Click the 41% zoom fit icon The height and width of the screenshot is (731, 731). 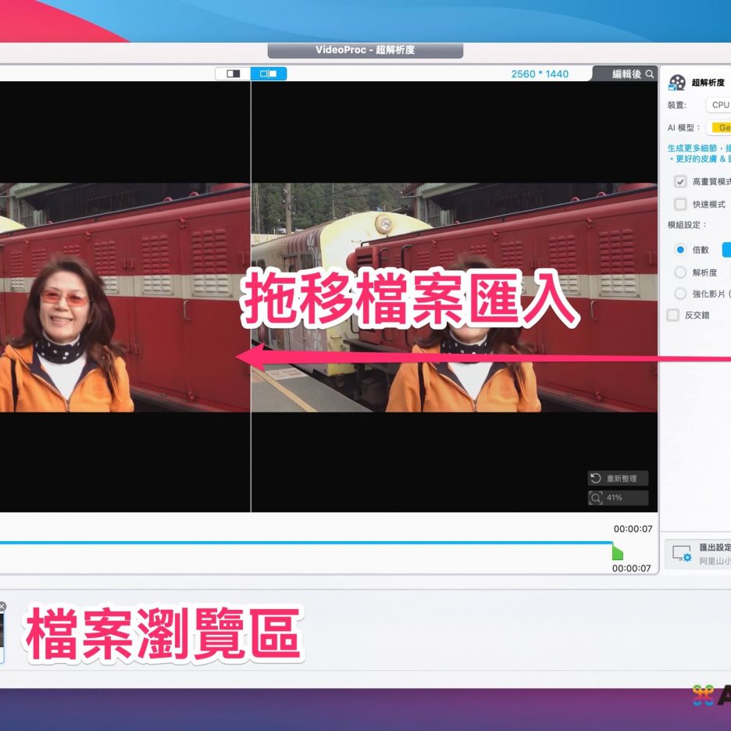tap(596, 497)
